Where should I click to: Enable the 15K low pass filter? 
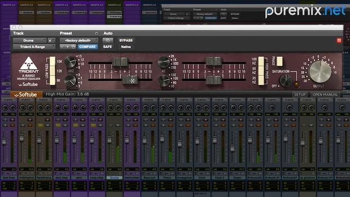[52, 61]
